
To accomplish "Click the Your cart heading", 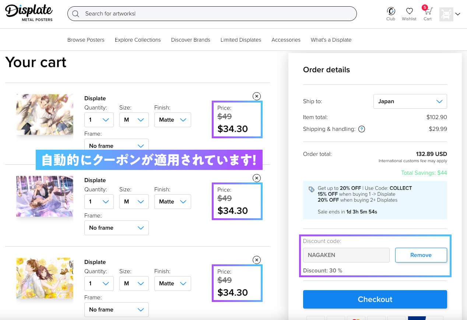I will coord(36,62).
